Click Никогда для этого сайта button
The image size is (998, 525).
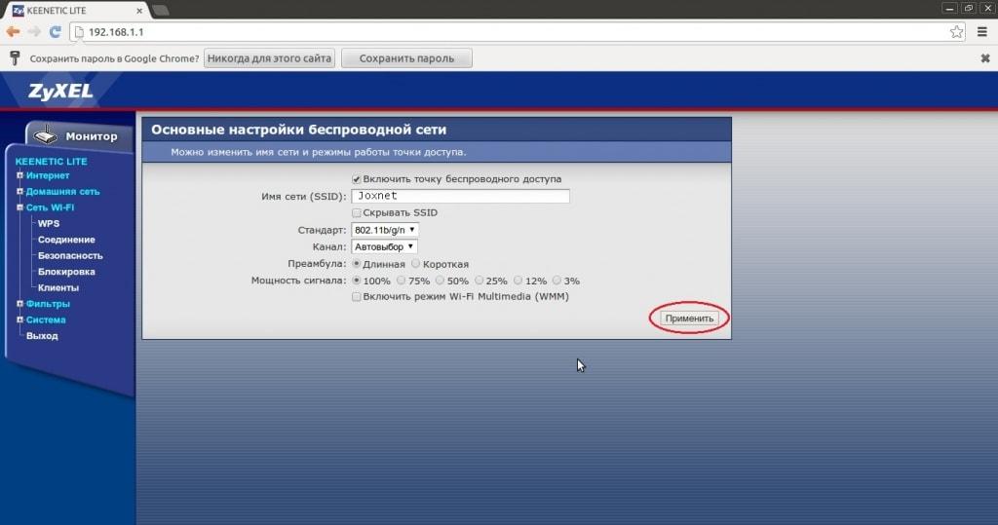tap(269, 58)
